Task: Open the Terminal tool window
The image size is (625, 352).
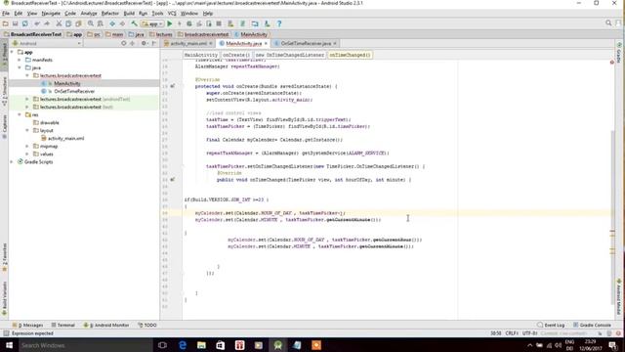Action: coord(62,326)
